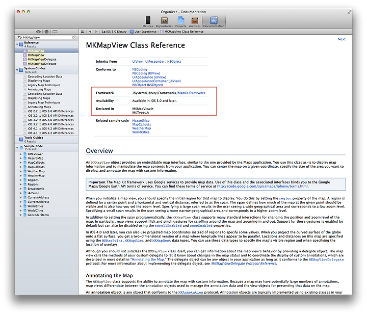Select GeocoderDemo in Sample Code results
This screenshot has width=367, height=315.
(x=38, y=215)
